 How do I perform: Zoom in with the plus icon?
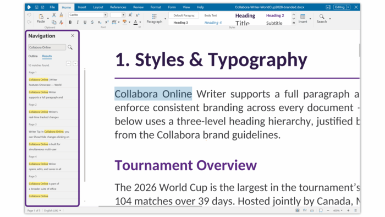[348, 210]
